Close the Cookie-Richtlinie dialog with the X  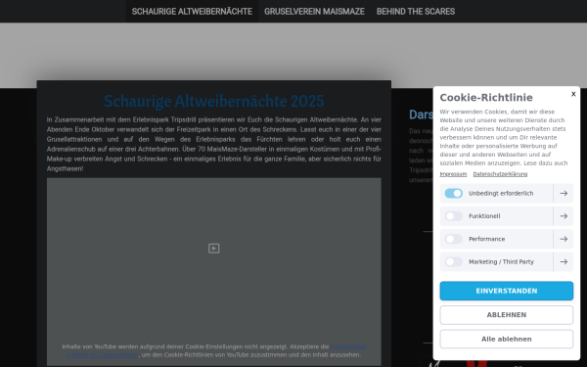pyautogui.click(x=573, y=94)
